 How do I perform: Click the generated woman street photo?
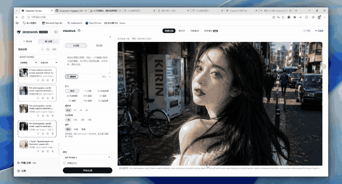coord(220,104)
